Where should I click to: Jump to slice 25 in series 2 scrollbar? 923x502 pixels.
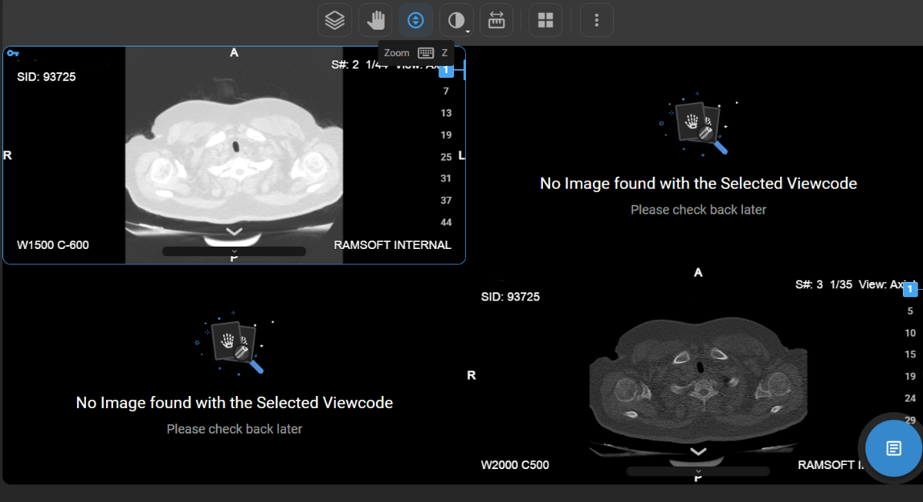(446, 157)
